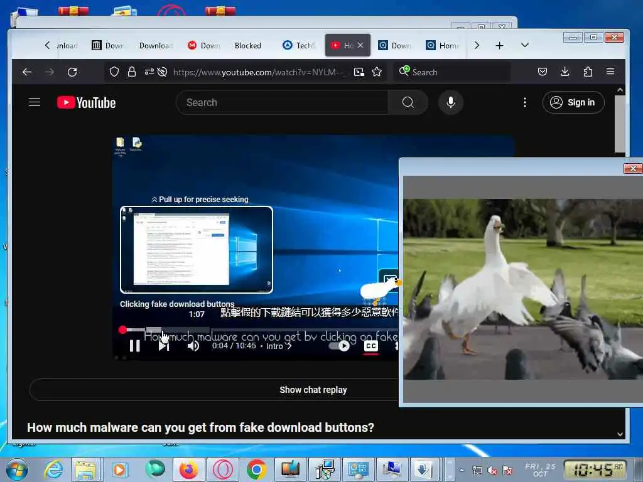Click the Firefox taskbar icon
This screenshot has height=482, width=643.
click(188, 469)
